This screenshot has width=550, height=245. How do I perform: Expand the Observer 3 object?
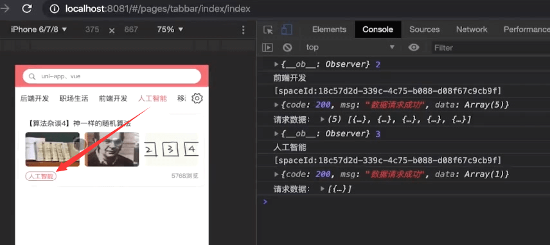pyautogui.click(x=276, y=133)
